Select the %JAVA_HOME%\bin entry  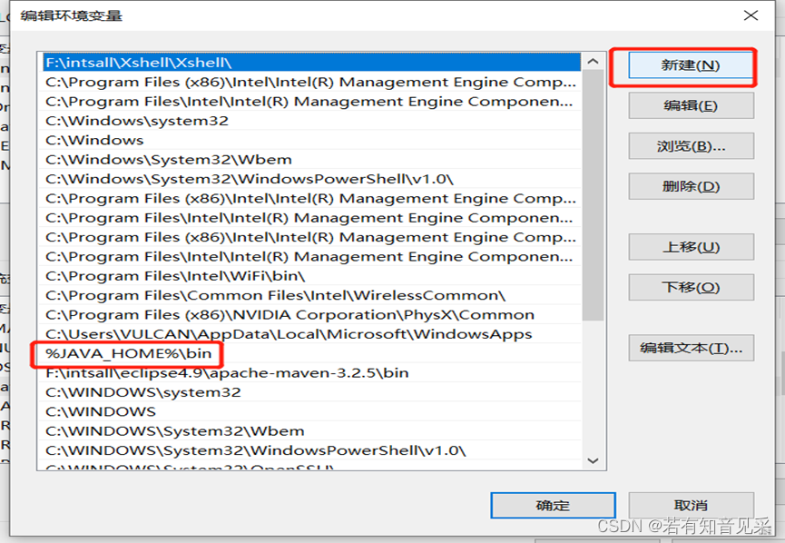click(x=310, y=353)
